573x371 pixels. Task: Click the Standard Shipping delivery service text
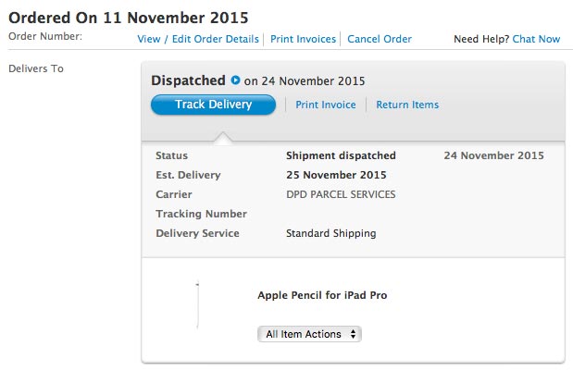click(x=331, y=233)
